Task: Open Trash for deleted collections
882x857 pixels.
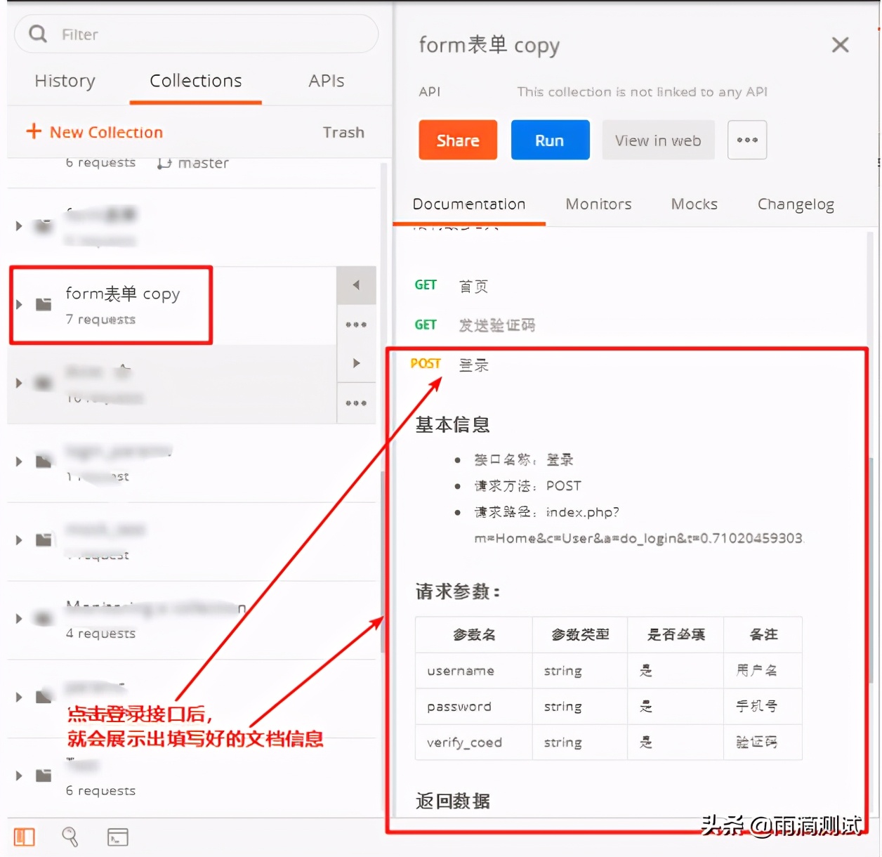Action: [343, 132]
